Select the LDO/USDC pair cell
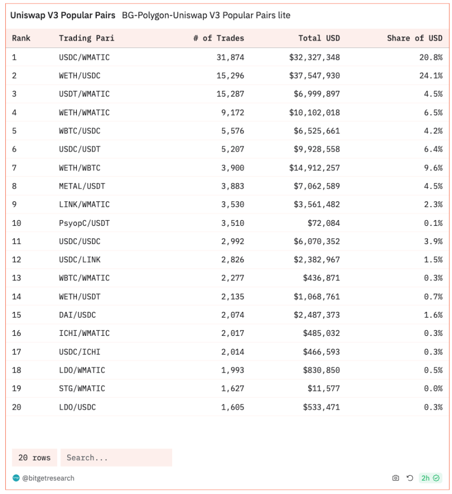Screen dimensions: 452x494 [x=77, y=407]
